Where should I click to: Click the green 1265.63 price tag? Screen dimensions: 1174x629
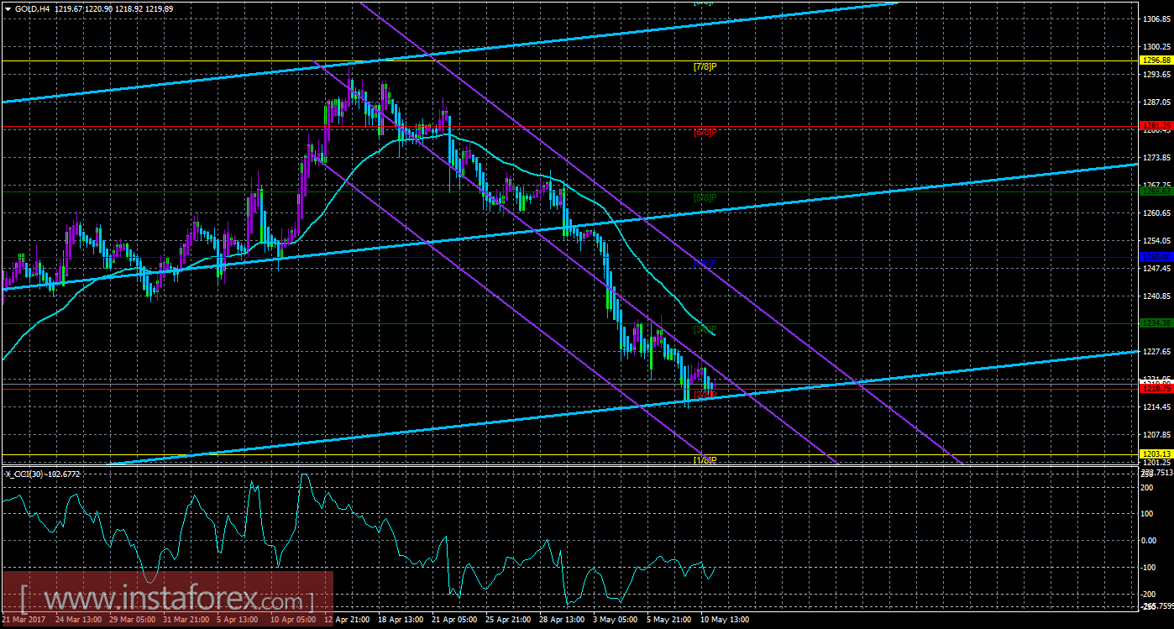pos(1156,191)
